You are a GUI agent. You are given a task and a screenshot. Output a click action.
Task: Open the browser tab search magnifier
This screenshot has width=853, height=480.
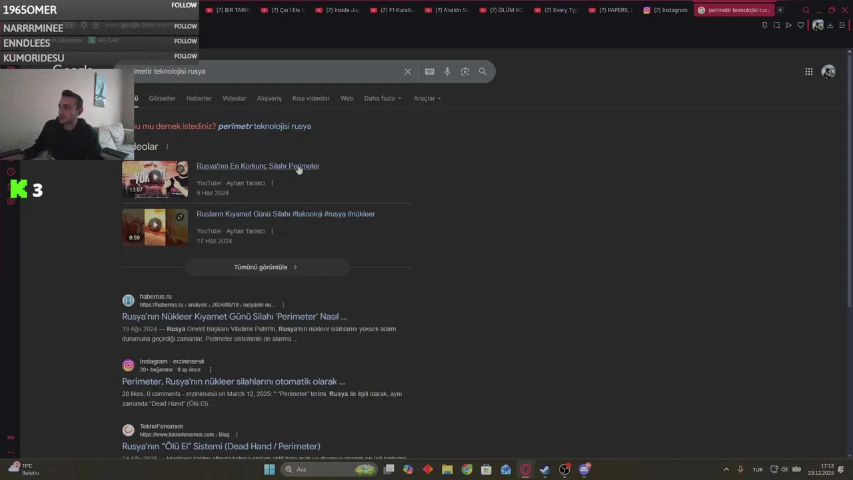pyautogui.click(x=806, y=10)
